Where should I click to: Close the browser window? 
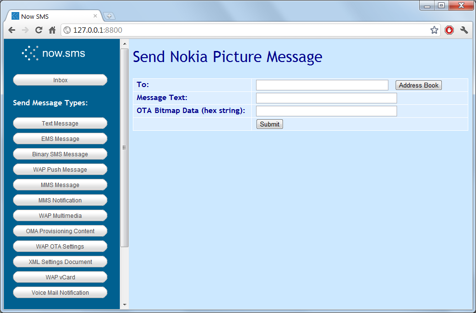tap(461, 6)
